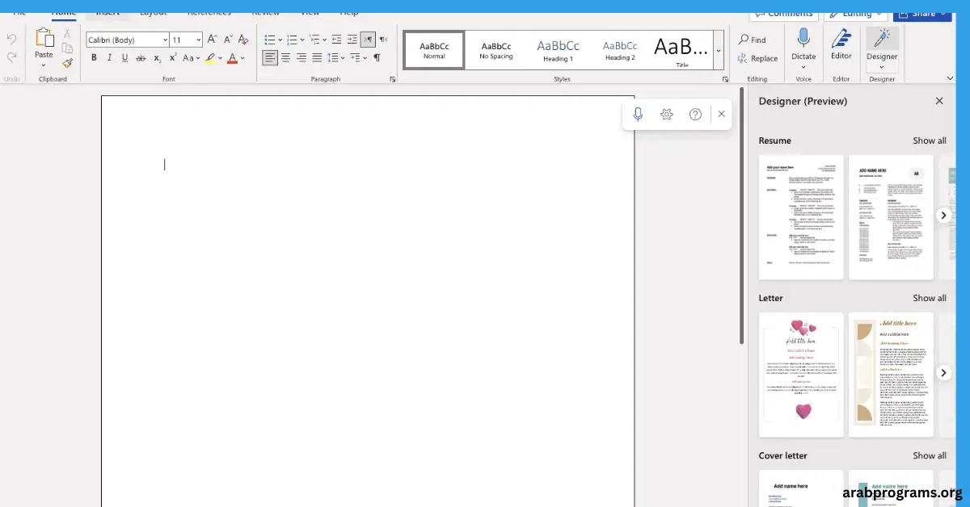
Task: Show all Cover letter templates
Action: point(930,455)
